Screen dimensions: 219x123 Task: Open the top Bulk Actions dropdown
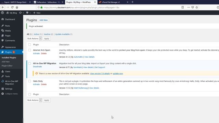point(34,39)
